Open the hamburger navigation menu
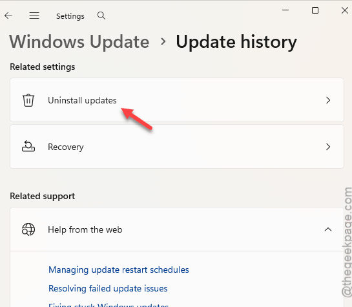 pyautogui.click(x=34, y=16)
